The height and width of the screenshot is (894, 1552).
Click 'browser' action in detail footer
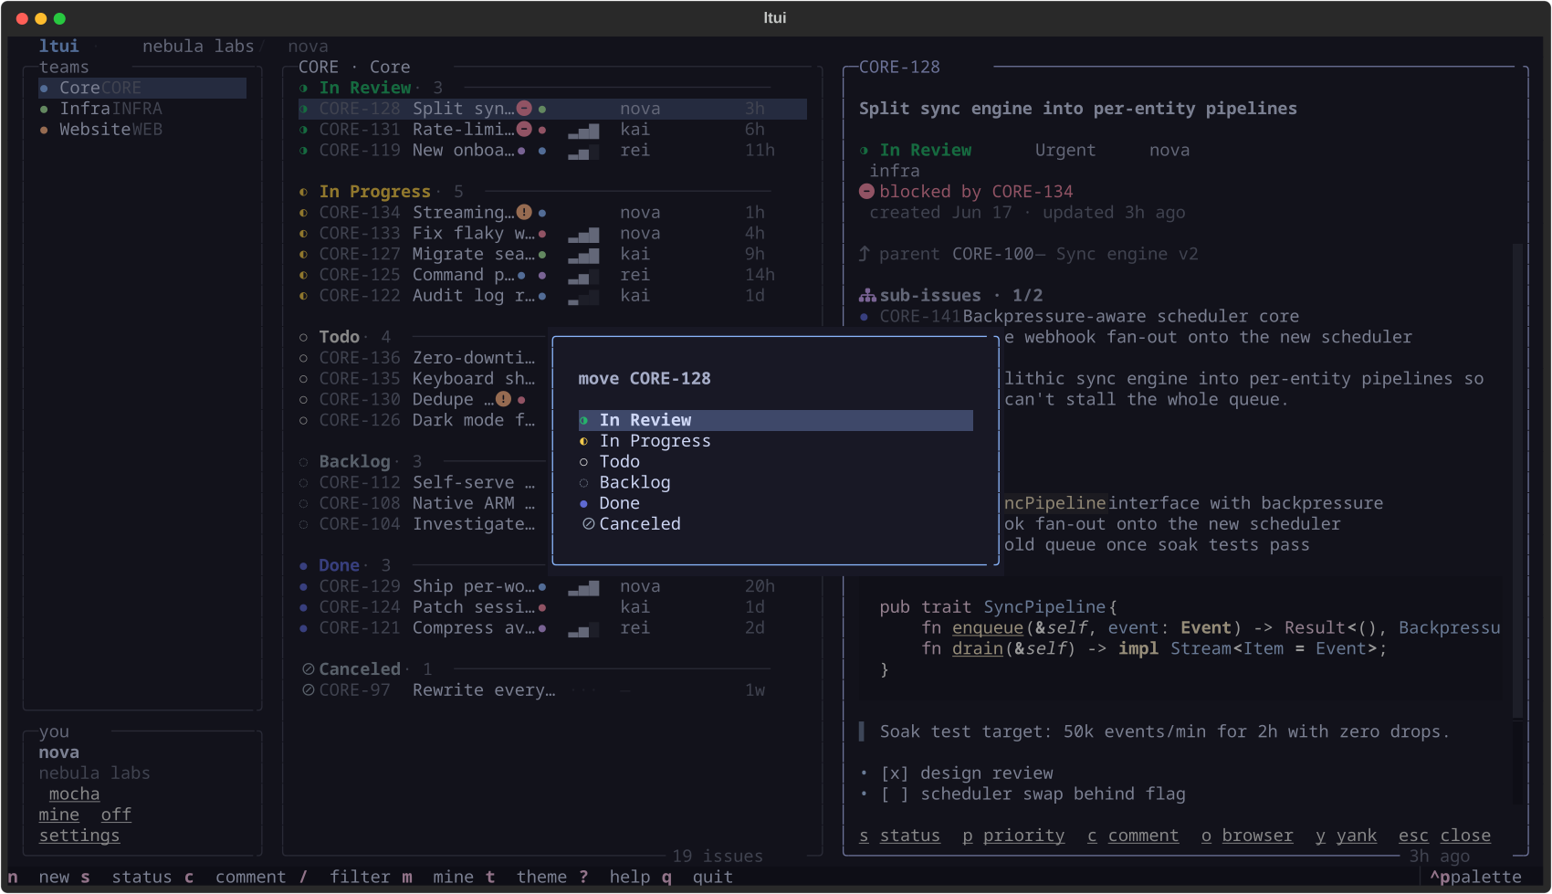coord(1247,836)
